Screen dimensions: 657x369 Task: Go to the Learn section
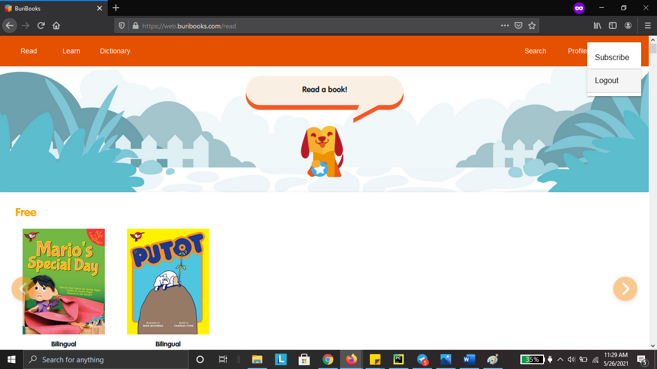71,51
